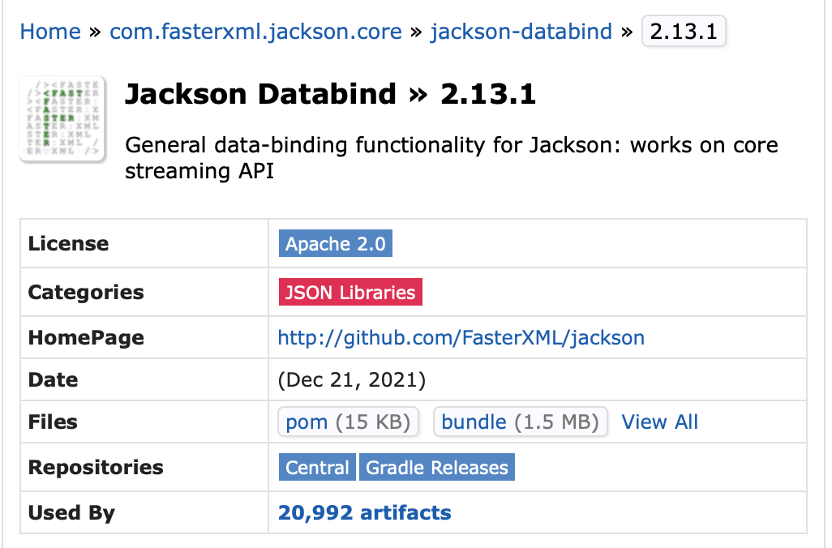Click the Used By row label
The height and width of the screenshot is (548, 832).
[x=71, y=513]
